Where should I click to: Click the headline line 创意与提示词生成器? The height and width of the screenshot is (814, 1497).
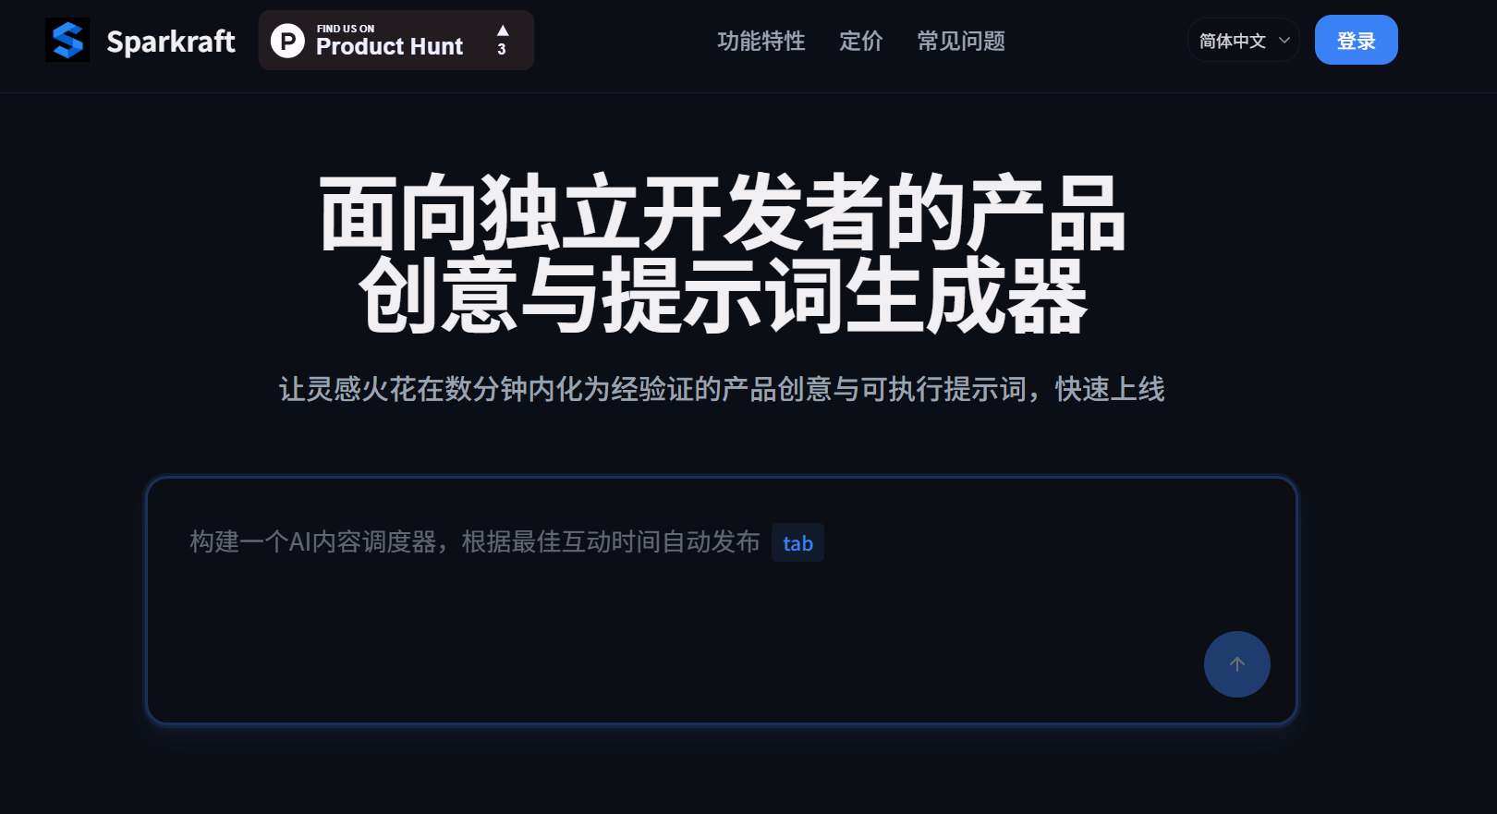click(723, 296)
